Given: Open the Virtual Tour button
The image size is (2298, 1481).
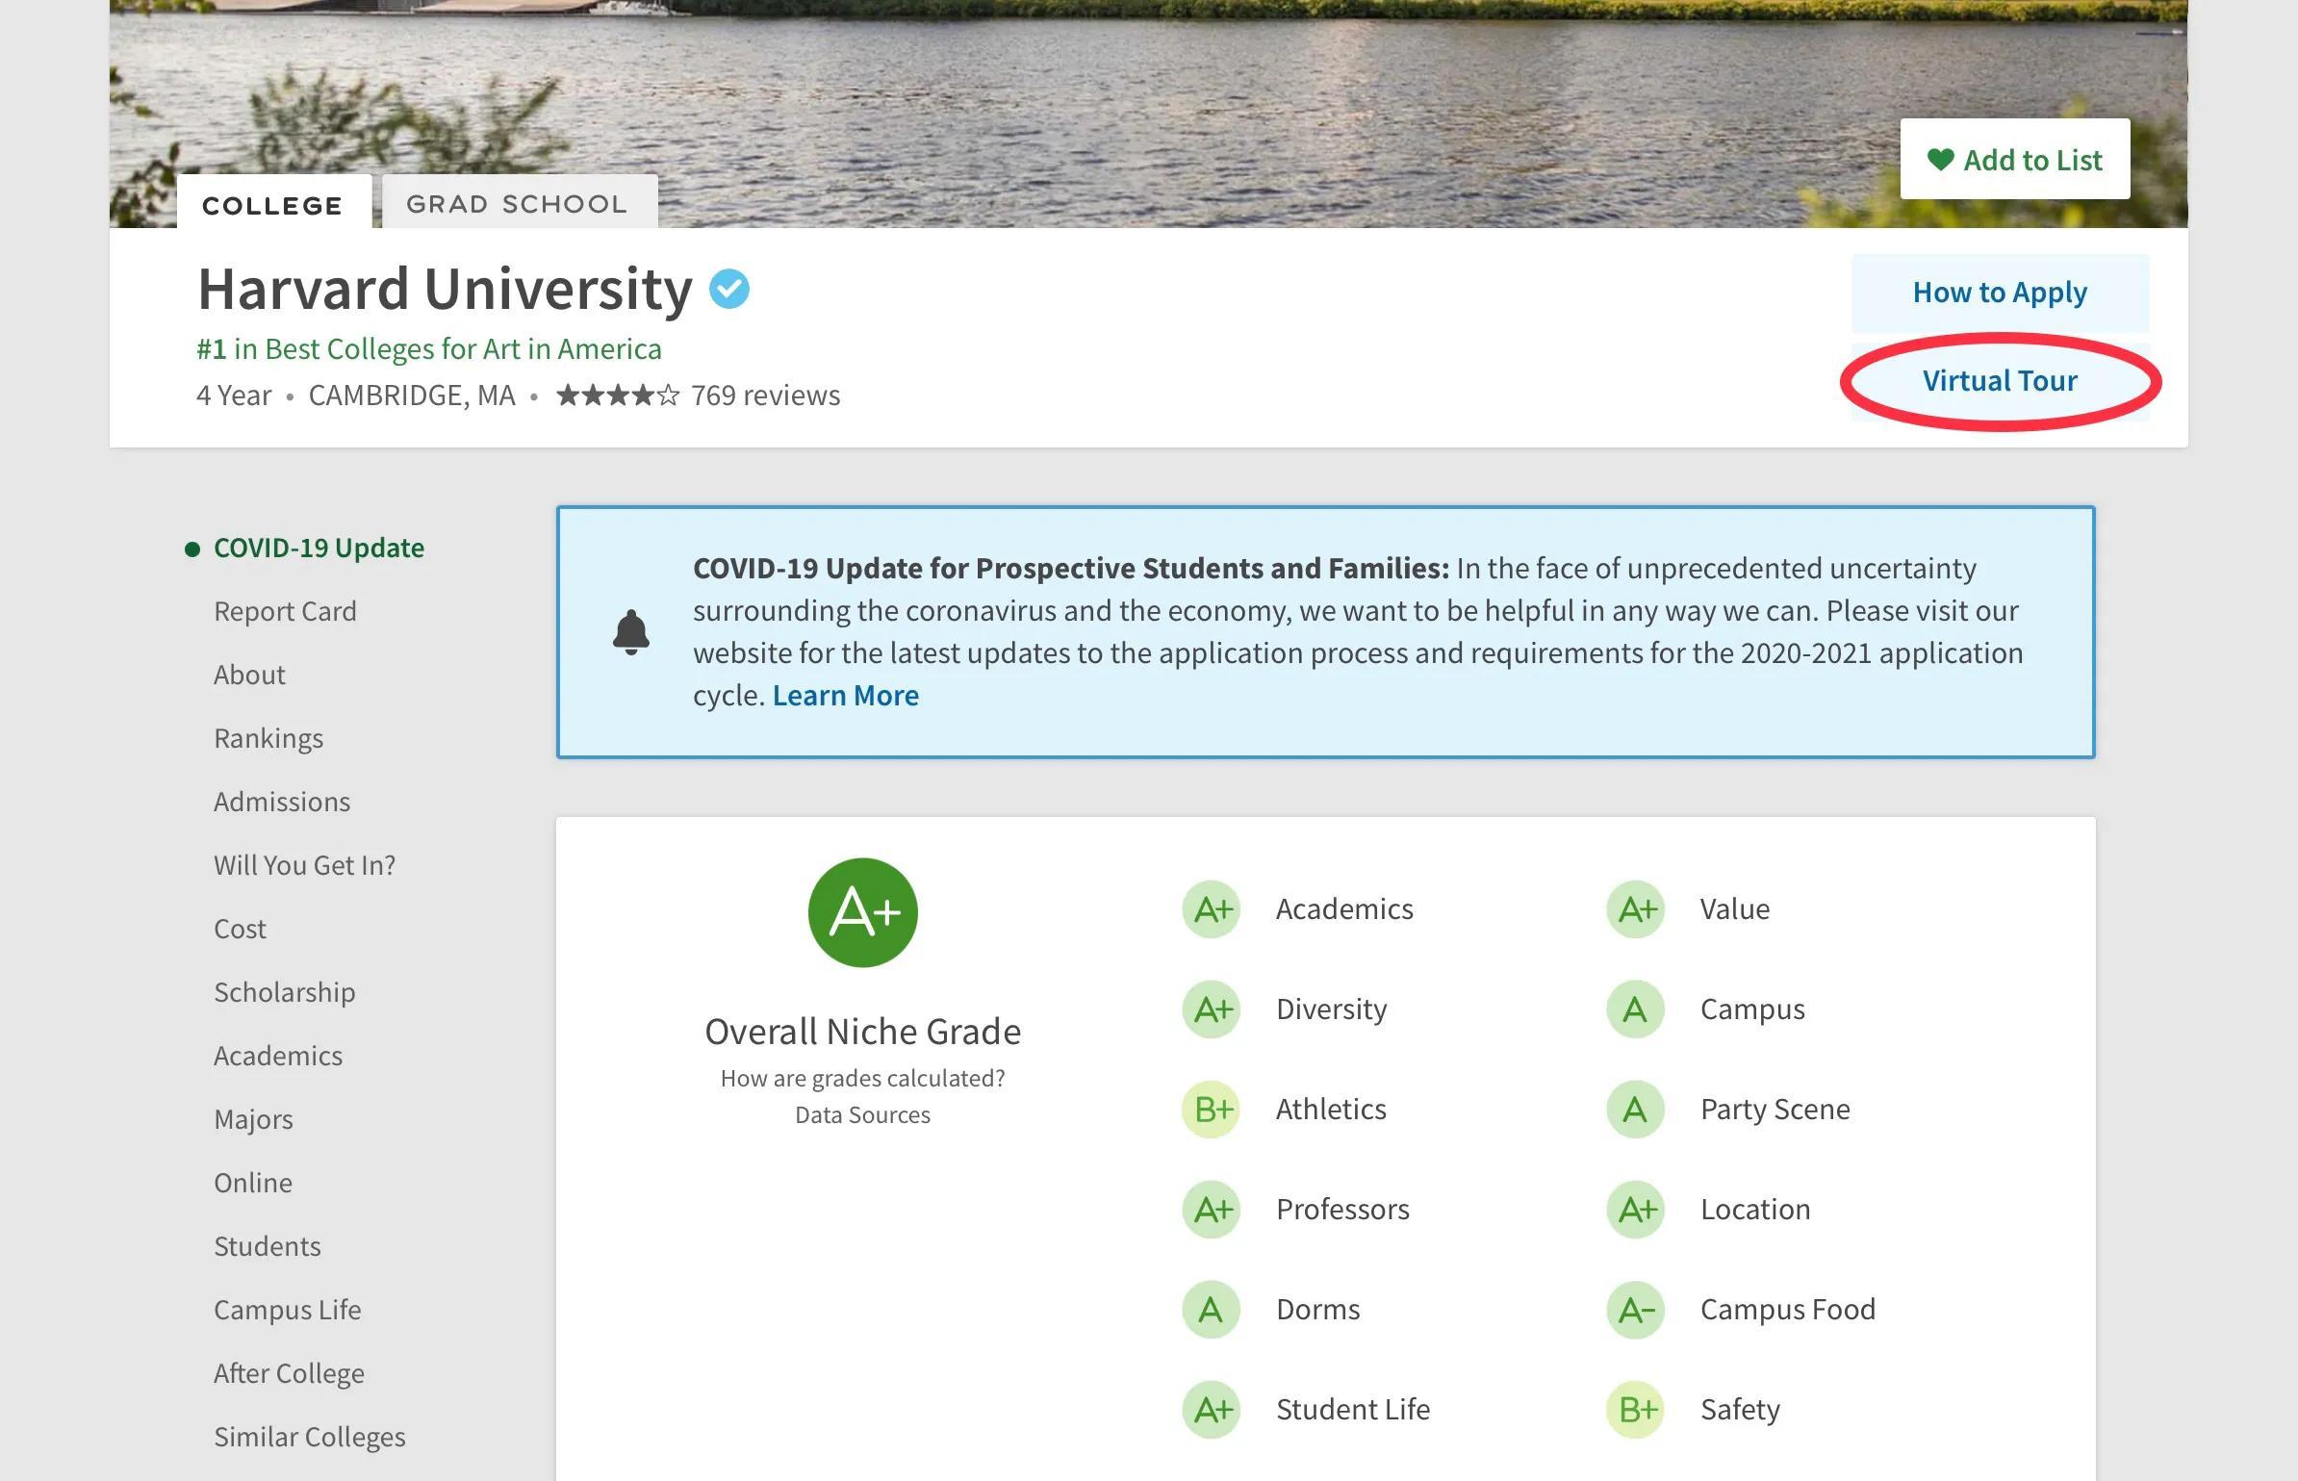Looking at the screenshot, I should pos(2000,381).
